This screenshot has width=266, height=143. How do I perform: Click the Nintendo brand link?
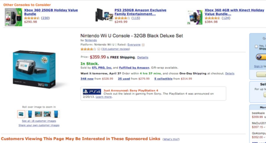(91, 40)
